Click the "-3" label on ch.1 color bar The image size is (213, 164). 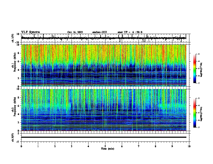(x=198, y=54)
